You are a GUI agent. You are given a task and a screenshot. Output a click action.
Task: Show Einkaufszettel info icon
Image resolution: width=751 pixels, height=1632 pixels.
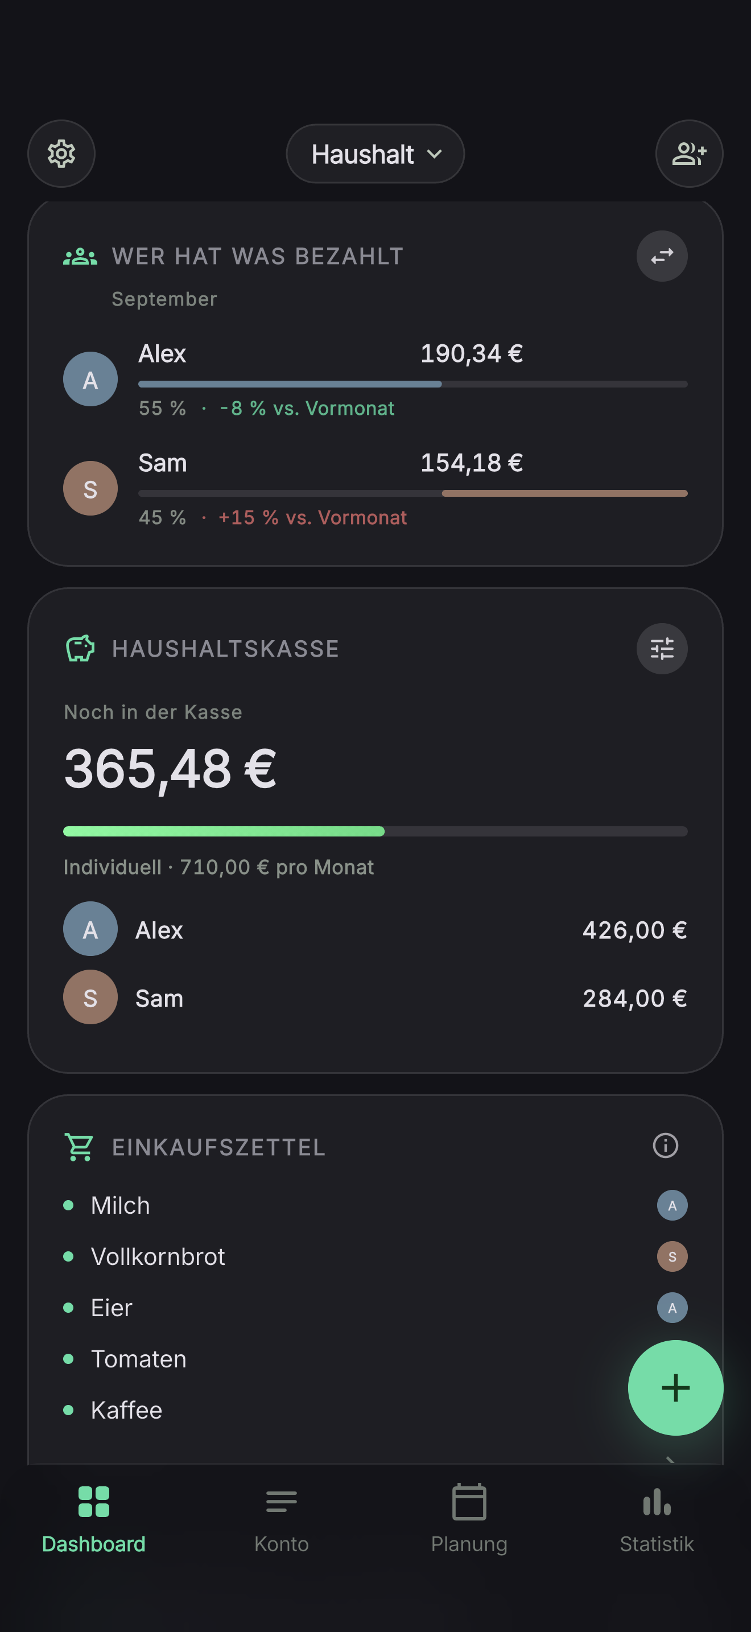(665, 1145)
